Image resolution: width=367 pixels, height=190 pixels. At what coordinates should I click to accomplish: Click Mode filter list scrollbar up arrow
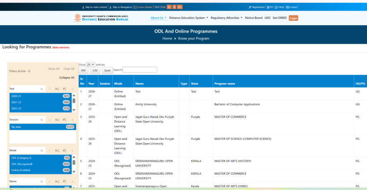74,157
